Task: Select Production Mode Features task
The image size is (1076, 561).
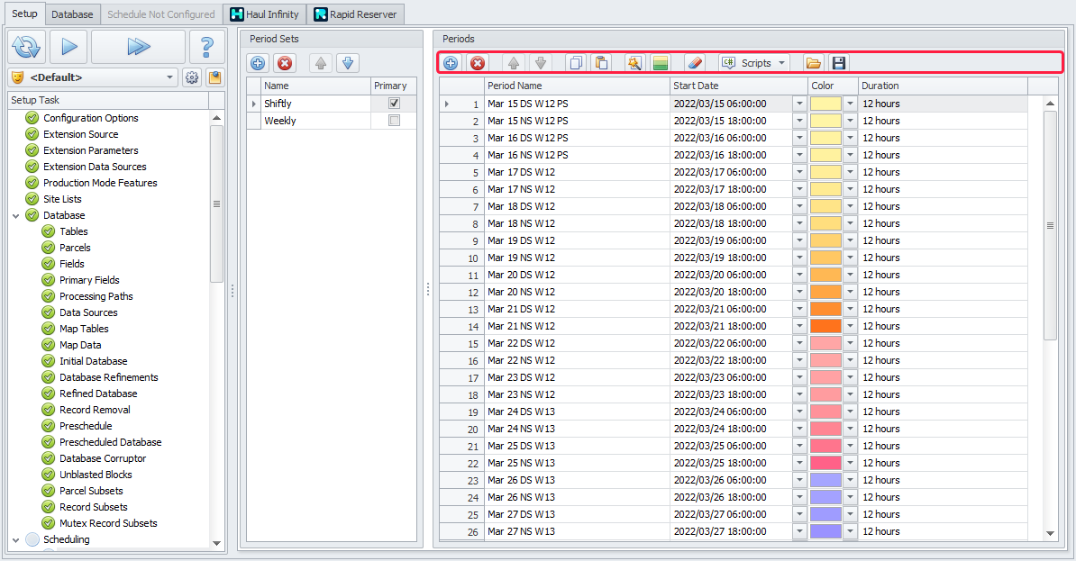Action: pos(100,183)
